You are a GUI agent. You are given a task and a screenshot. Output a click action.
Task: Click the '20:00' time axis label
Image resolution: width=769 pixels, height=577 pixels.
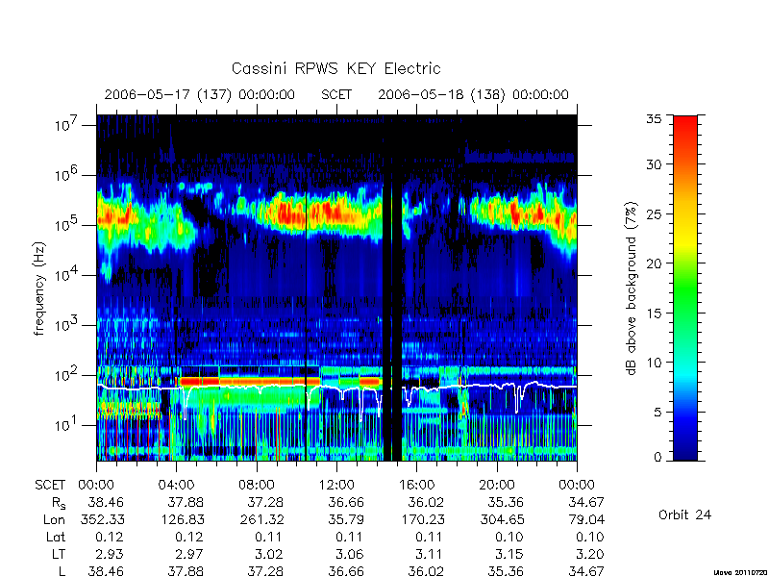497,485
